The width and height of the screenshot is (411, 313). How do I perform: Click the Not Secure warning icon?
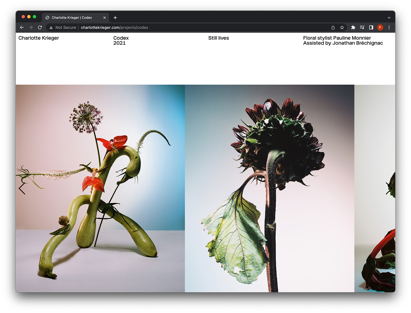coord(51,27)
